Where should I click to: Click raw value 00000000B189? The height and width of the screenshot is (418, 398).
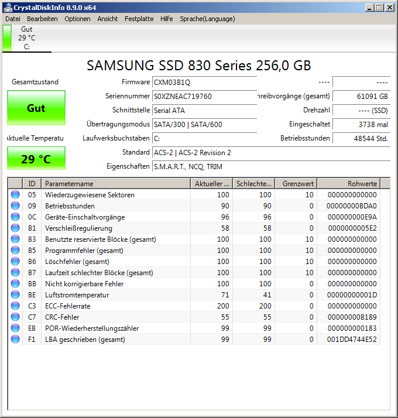pyautogui.click(x=352, y=317)
